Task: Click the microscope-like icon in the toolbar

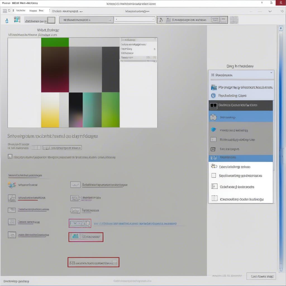Action: pyautogui.click(x=160, y=20)
